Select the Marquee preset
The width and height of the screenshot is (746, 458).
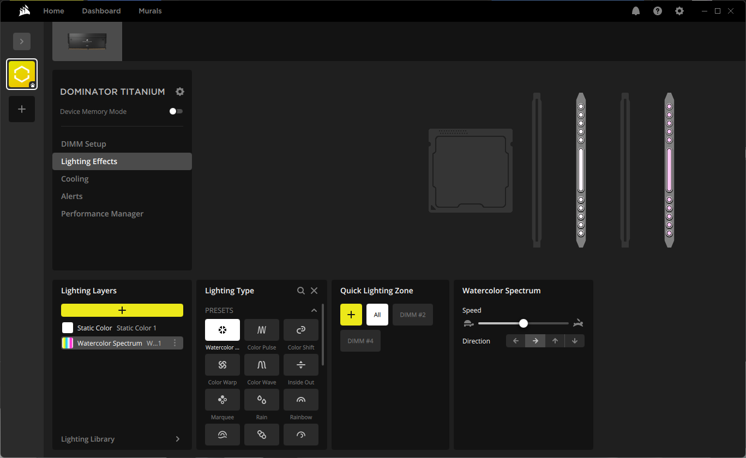click(x=222, y=400)
